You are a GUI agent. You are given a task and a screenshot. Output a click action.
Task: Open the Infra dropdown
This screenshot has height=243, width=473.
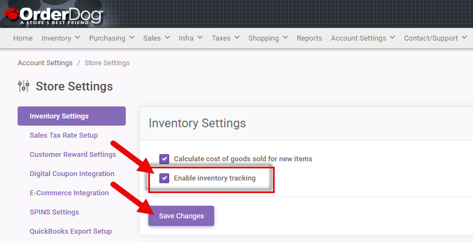tap(191, 38)
